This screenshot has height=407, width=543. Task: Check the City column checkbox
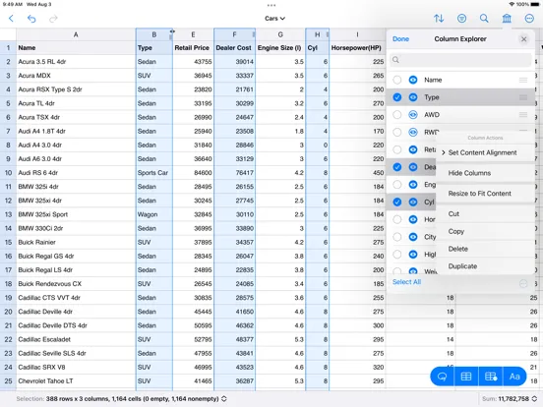coord(397,237)
